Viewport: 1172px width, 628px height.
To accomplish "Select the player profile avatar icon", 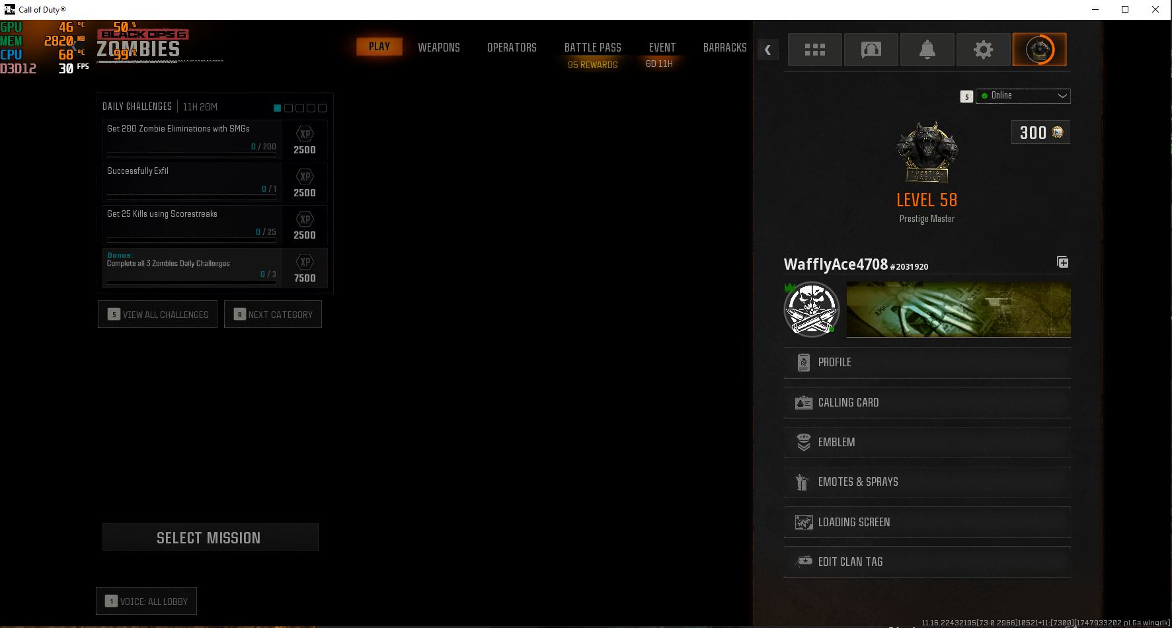I will [x=1040, y=50].
